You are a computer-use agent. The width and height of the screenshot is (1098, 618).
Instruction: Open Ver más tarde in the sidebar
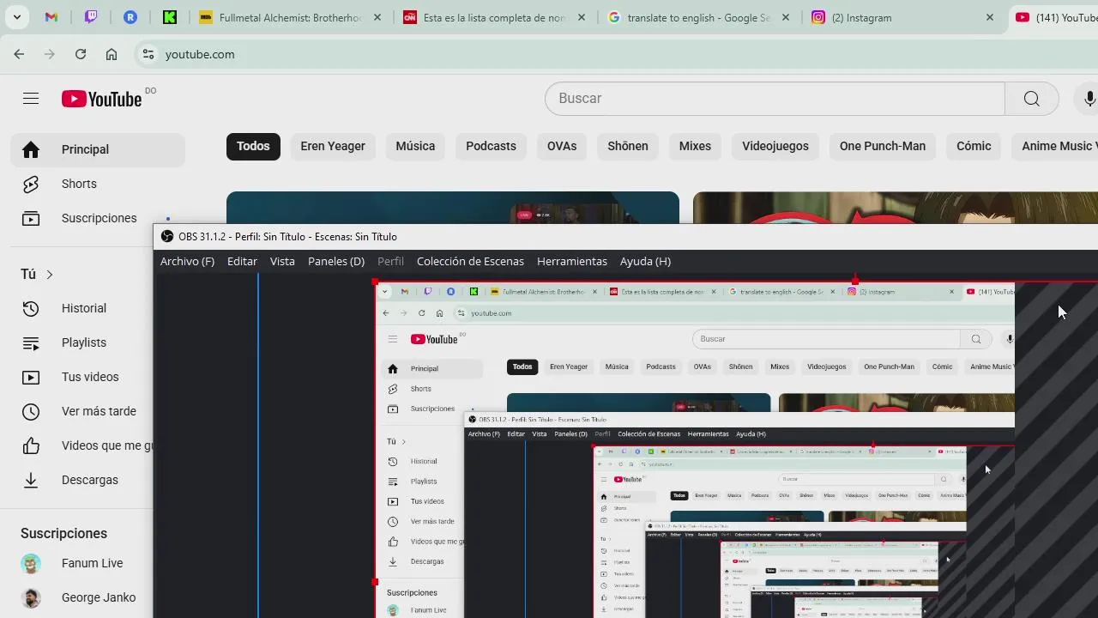[82, 411]
